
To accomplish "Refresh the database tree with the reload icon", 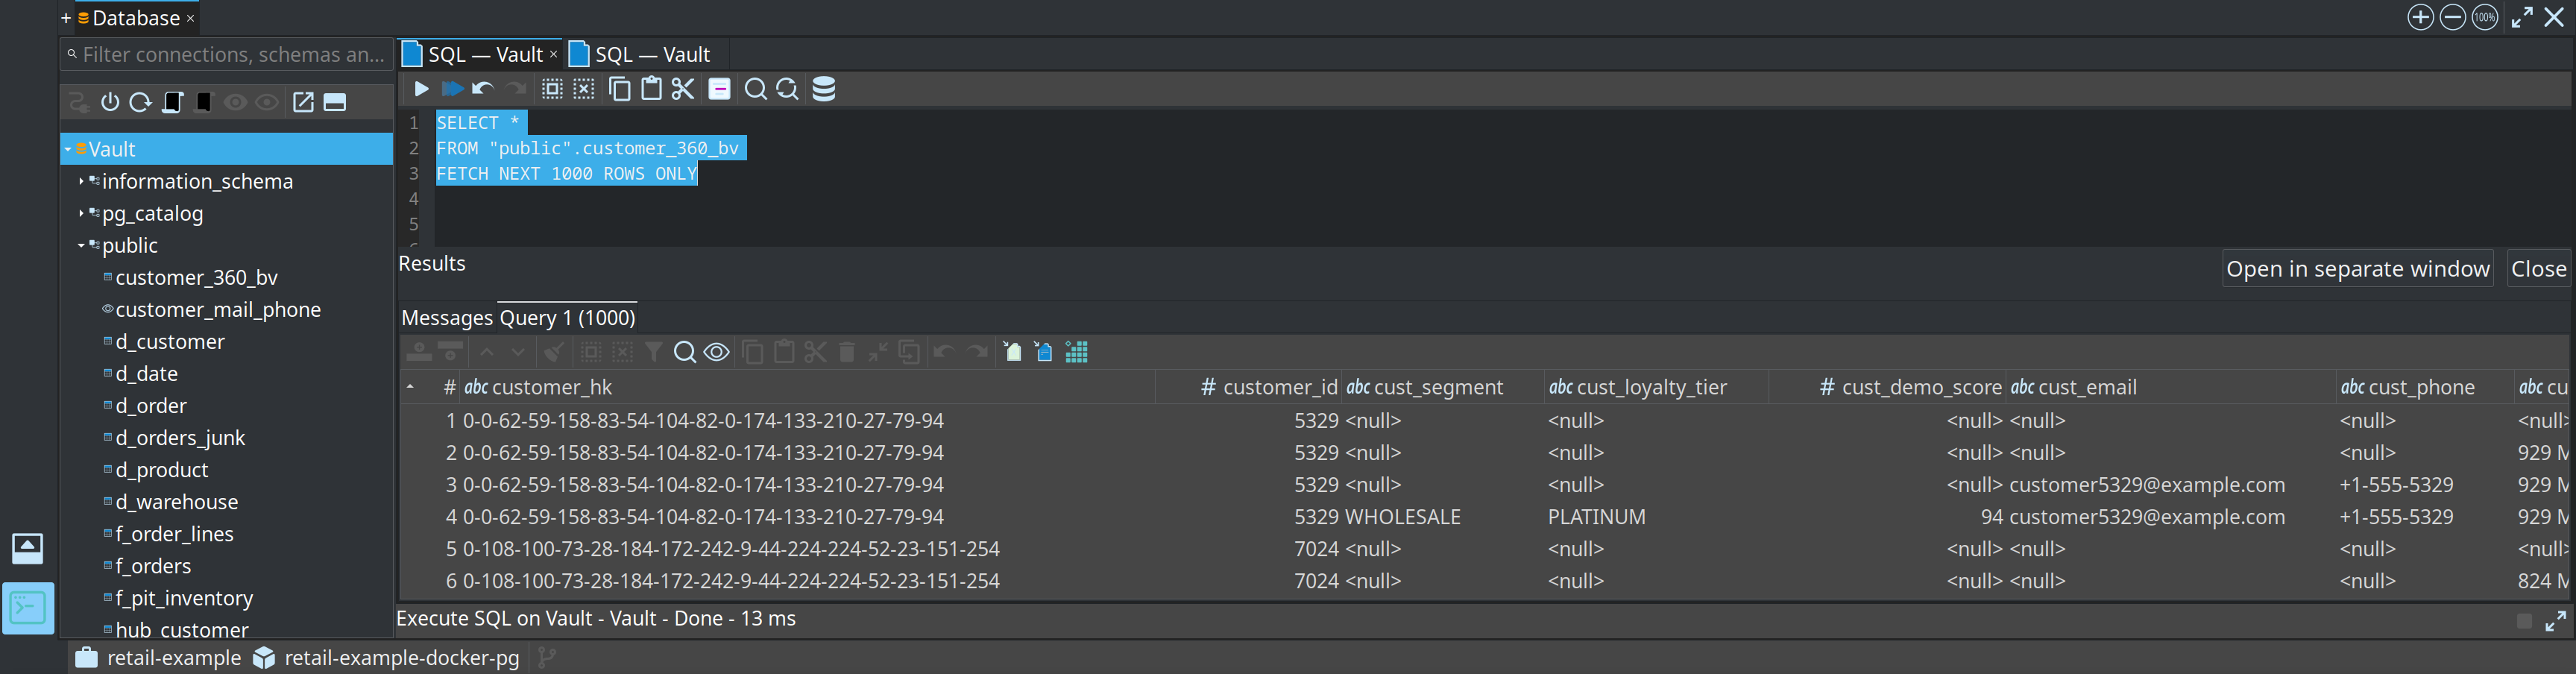I will point(141,102).
